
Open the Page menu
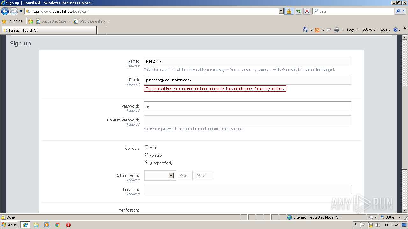point(353,30)
